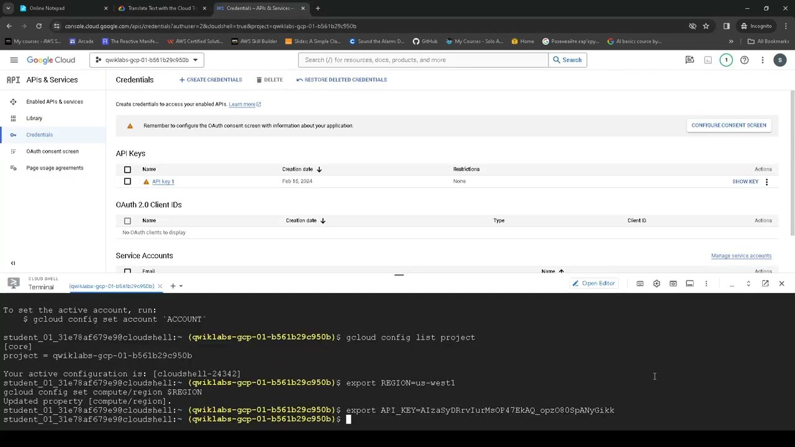Open Manage service accounts link
The height and width of the screenshot is (447, 795).
click(741, 256)
